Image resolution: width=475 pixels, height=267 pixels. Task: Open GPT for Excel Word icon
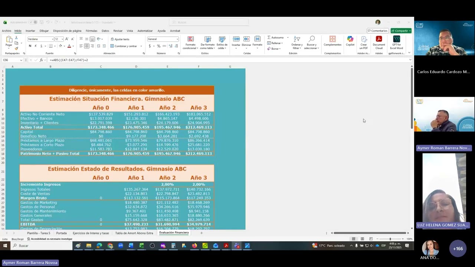tap(396, 39)
